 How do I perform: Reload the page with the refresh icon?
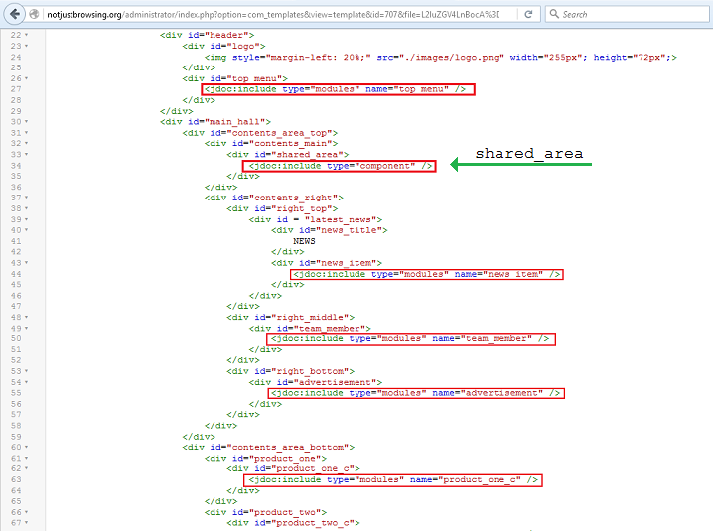[529, 15]
